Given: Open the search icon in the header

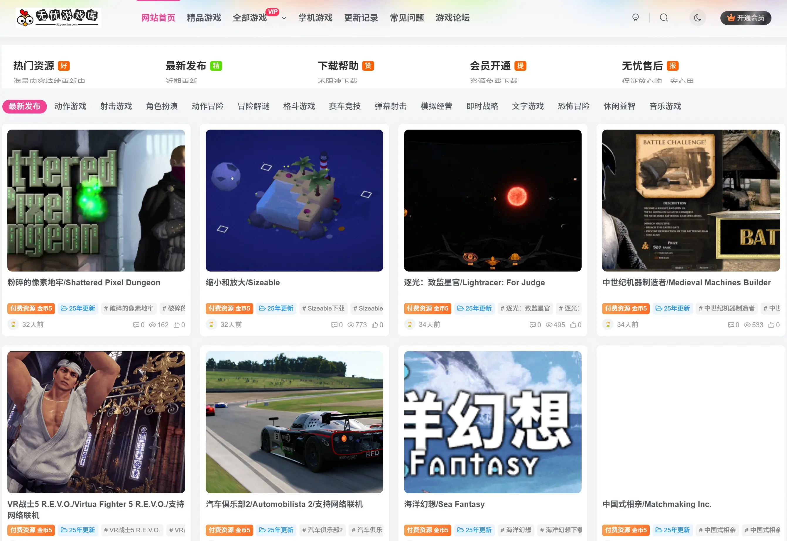Looking at the screenshot, I should click(664, 18).
